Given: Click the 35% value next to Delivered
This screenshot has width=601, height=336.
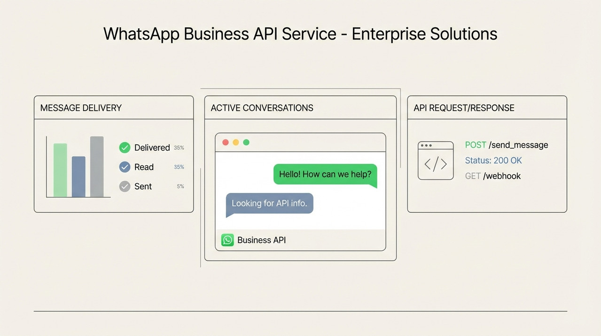Looking at the screenshot, I should click(x=179, y=148).
